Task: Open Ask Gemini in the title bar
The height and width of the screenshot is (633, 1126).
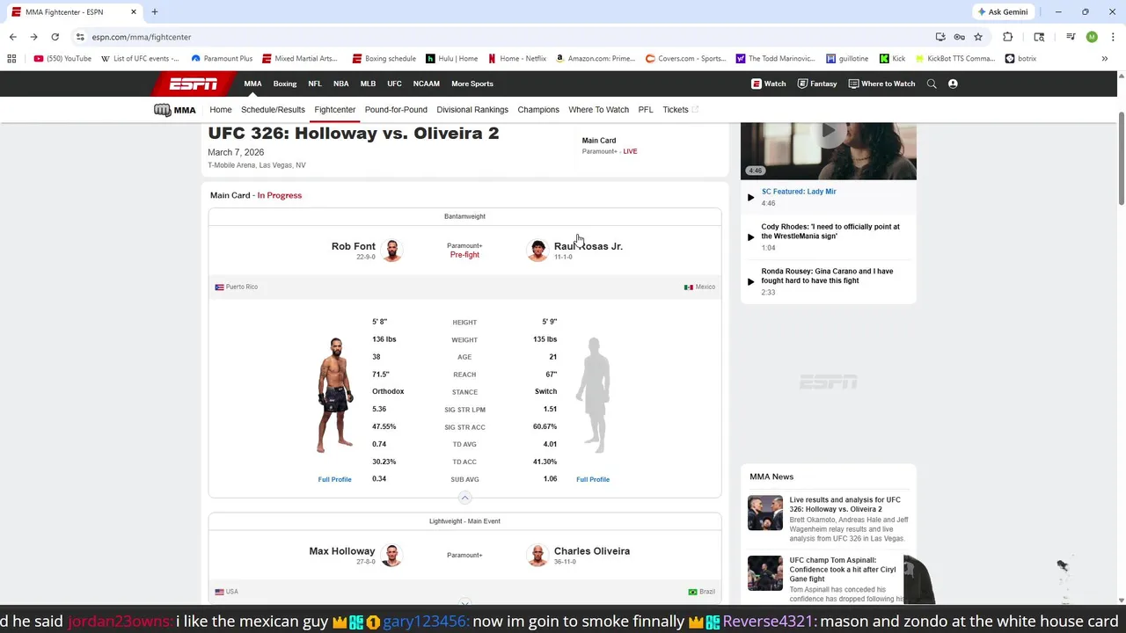Action: pos(1002,12)
